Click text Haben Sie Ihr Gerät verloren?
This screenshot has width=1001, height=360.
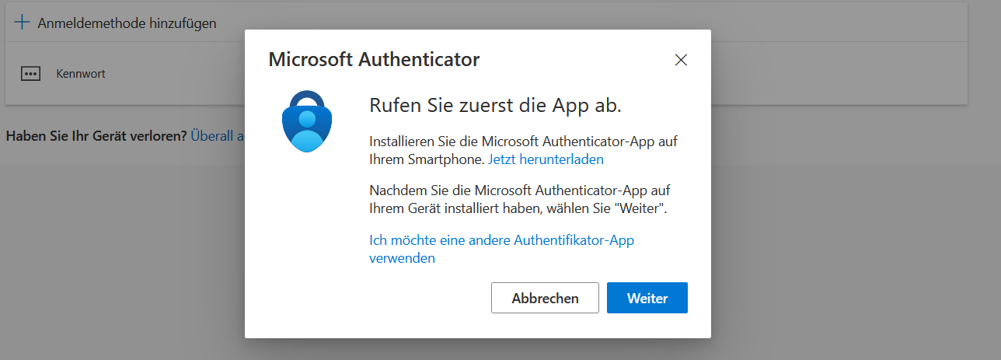[x=96, y=136]
